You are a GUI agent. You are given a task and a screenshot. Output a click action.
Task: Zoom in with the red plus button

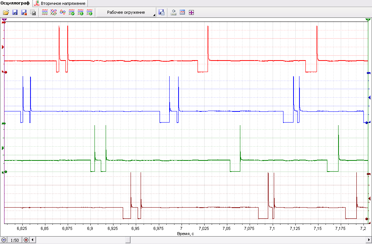tap(26, 240)
